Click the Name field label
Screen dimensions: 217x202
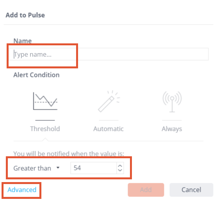click(x=23, y=41)
